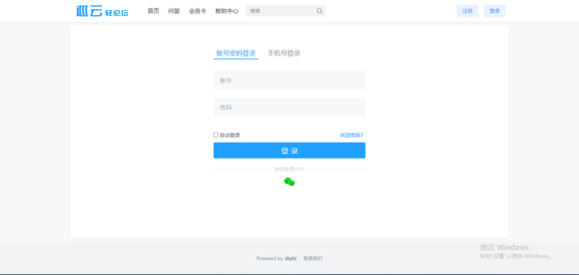Open the 联系我们 footer link
Image resolution: width=579 pixels, height=275 pixels.
(x=313, y=258)
